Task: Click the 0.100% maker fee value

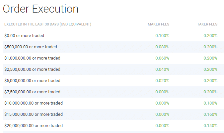Action: (x=162, y=36)
